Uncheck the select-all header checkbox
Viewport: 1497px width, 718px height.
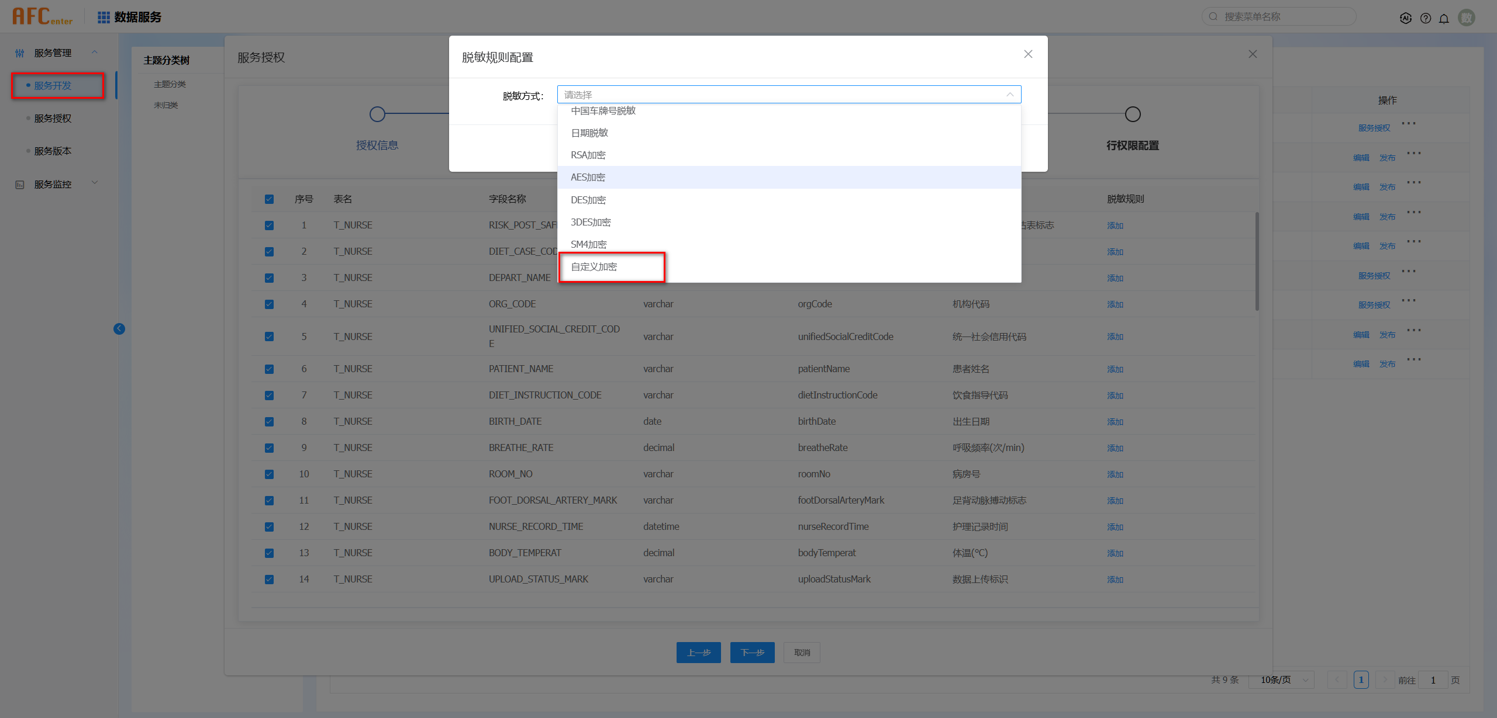[269, 199]
